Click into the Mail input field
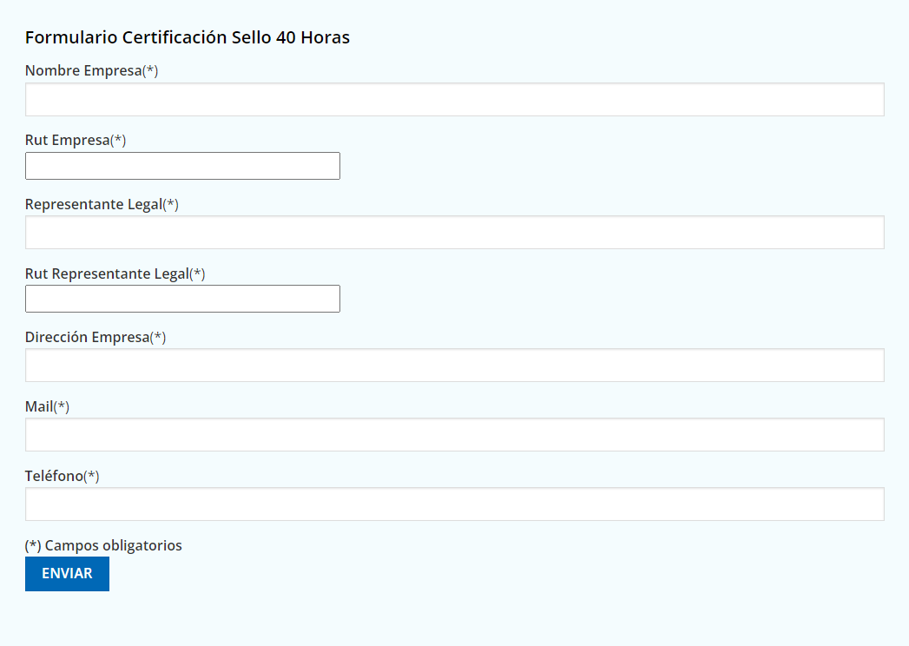The height and width of the screenshot is (646, 909). 454,435
